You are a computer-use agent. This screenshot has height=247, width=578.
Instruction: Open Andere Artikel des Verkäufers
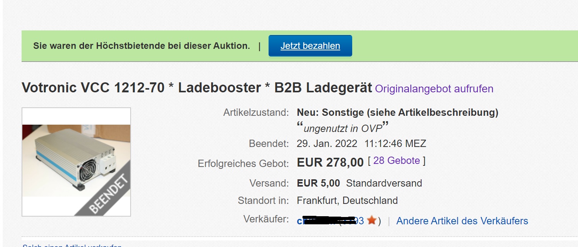[x=462, y=221]
